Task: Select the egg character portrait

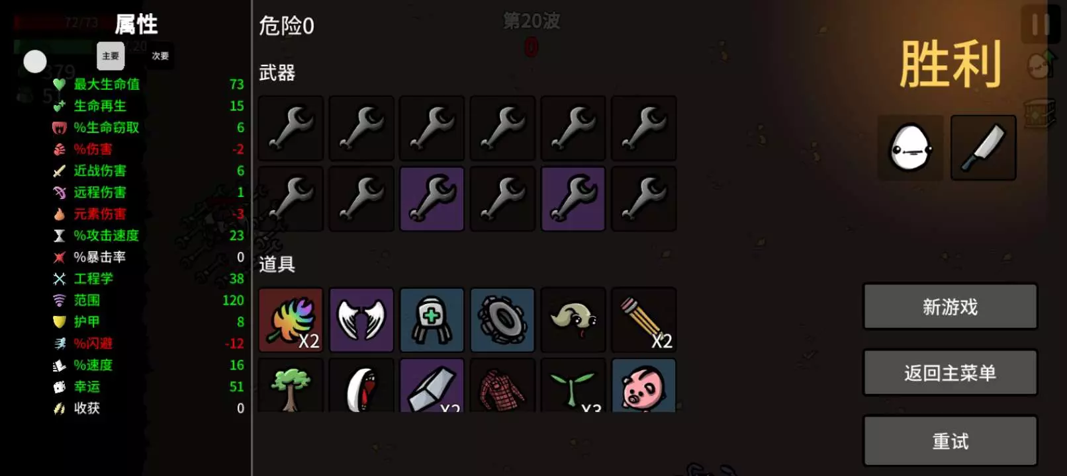Action: pyautogui.click(x=911, y=147)
